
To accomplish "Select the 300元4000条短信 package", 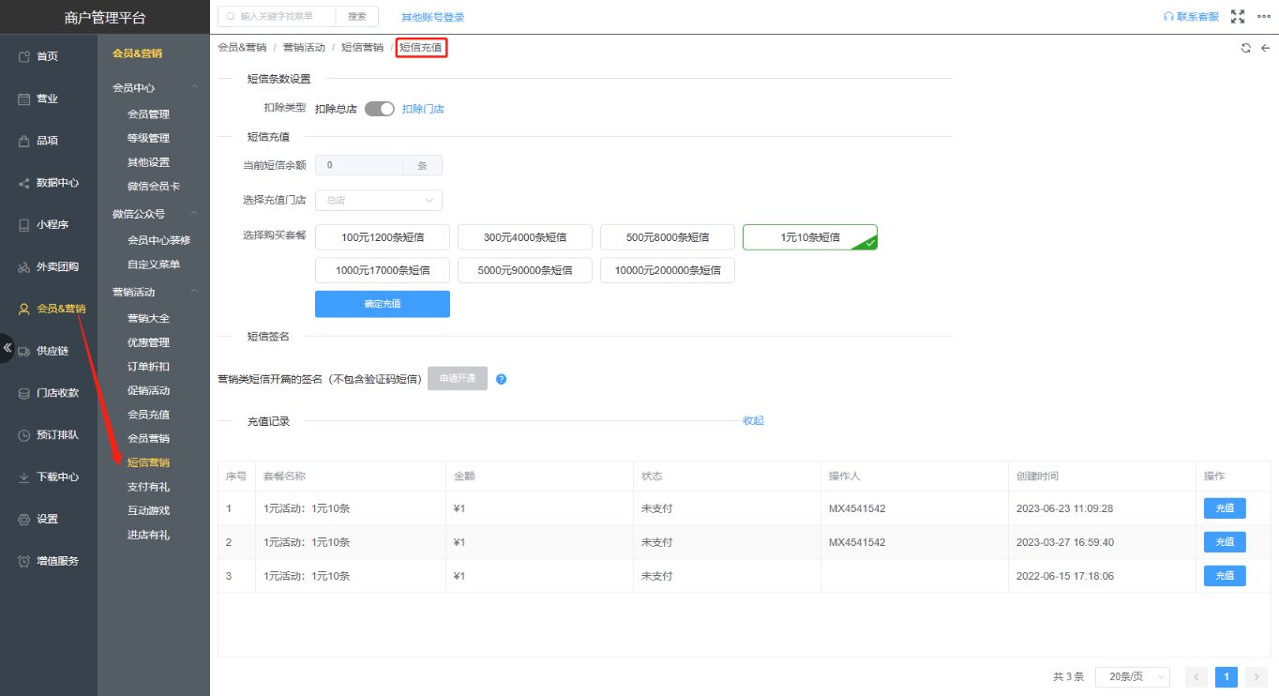I will (525, 237).
